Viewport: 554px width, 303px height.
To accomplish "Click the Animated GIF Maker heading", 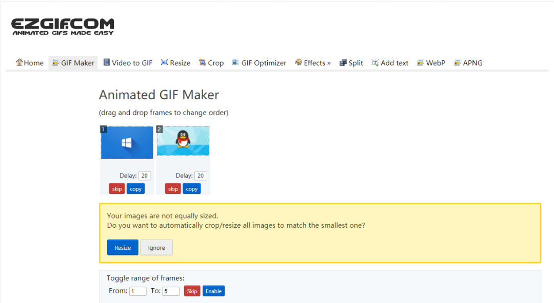I will (159, 95).
